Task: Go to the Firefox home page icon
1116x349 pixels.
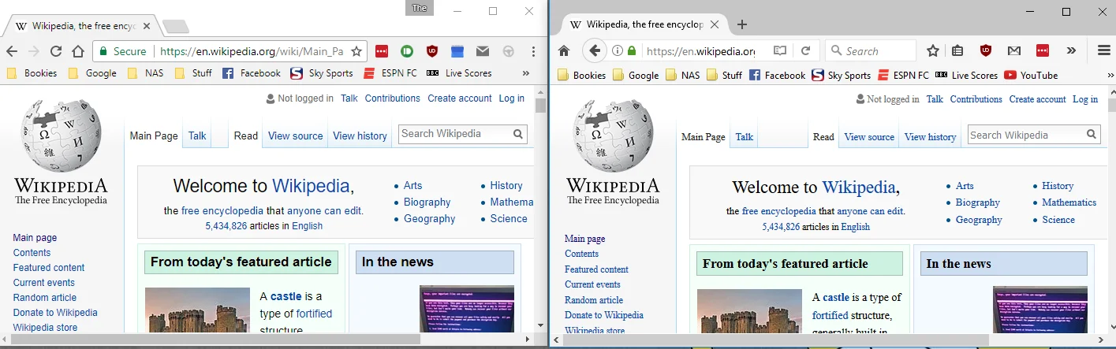Action: click(564, 50)
